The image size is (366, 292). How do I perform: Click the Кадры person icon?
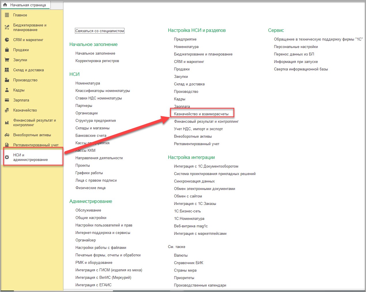click(7, 90)
